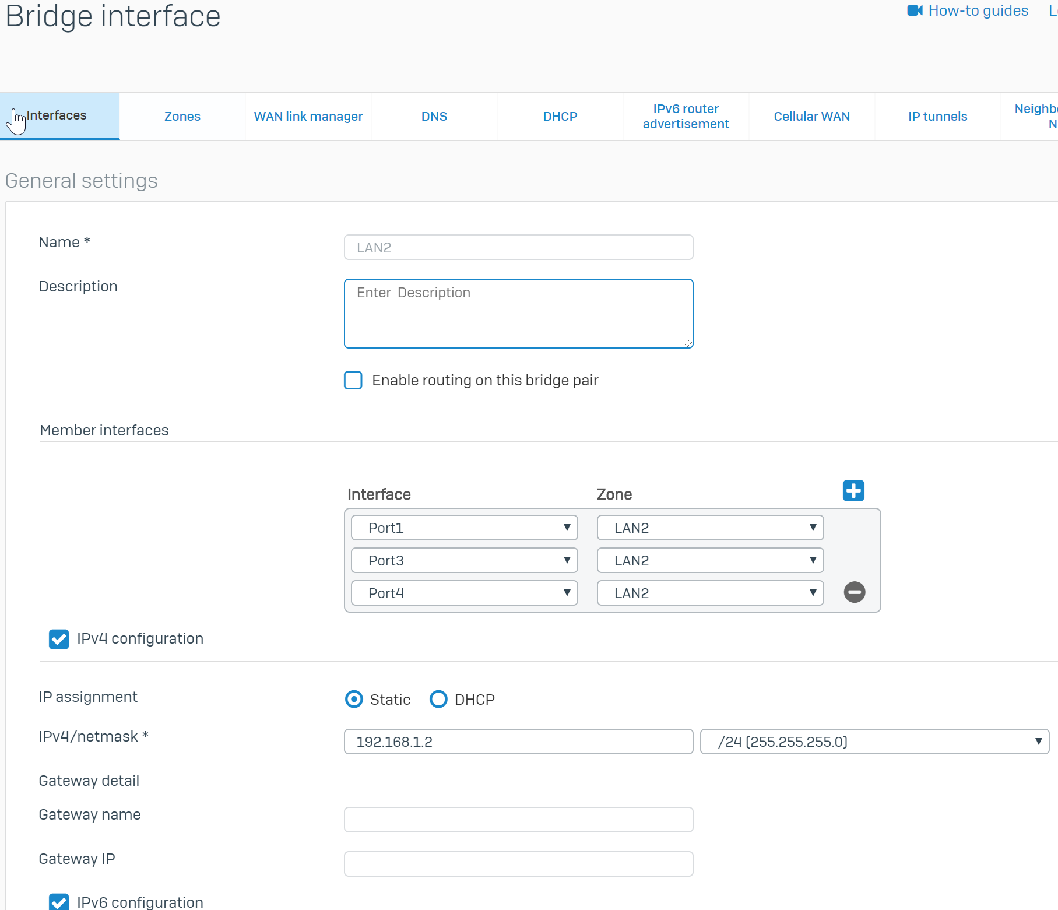Open the IP tunnels tab
1058x910 pixels.
click(x=938, y=117)
